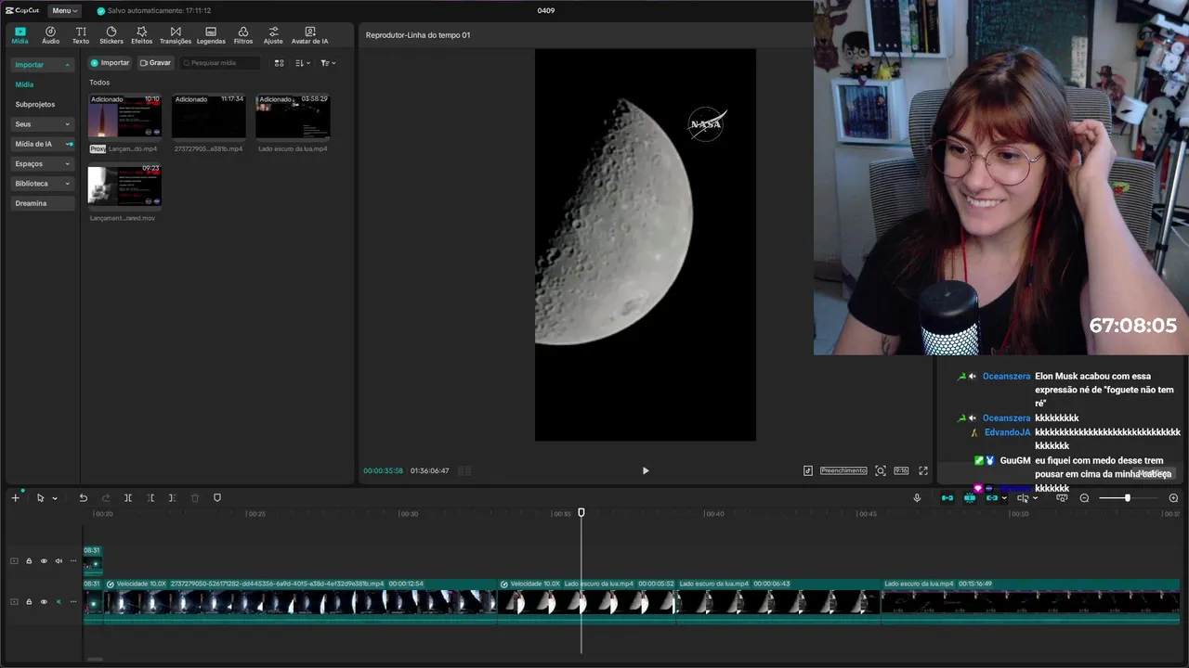Click the select arrow tool
This screenshot has width=1189, height=668.
pos(40,498)
